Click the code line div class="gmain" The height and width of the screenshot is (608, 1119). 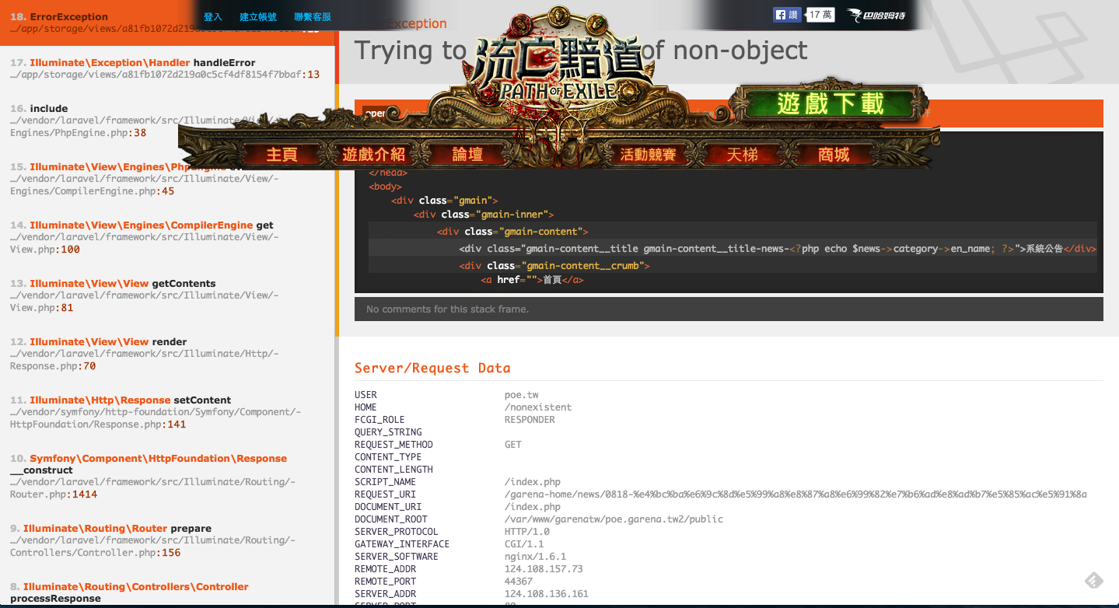tap(445, 200)
